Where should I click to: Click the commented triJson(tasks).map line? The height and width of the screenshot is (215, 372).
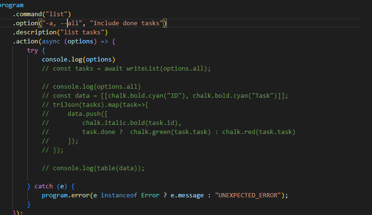click(x=95, y=105)
